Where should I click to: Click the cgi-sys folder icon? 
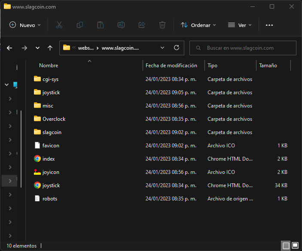pyautogui.click(x=37, y=79)
